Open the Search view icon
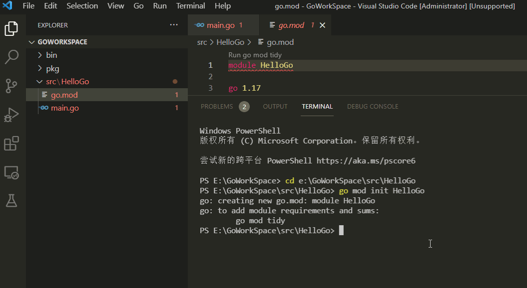The width and height of the screenshot is (527, 288). tap(11, 57)
